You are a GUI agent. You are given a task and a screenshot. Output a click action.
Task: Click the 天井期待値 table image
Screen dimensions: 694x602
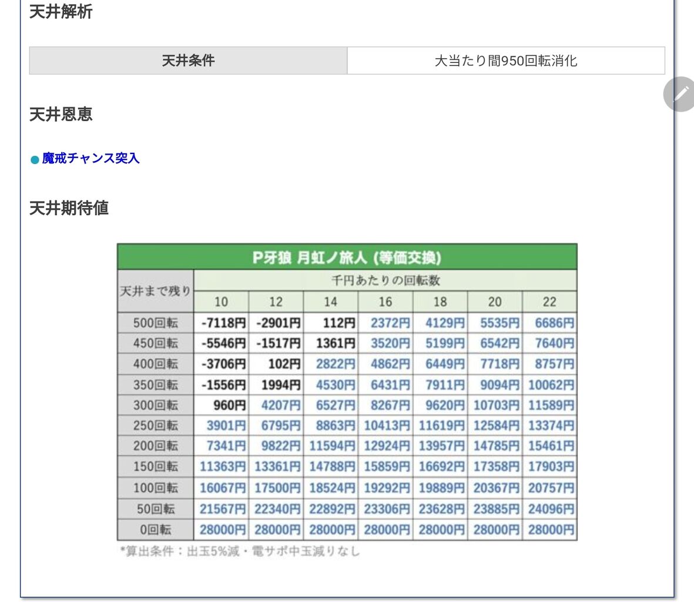[347, 400]
